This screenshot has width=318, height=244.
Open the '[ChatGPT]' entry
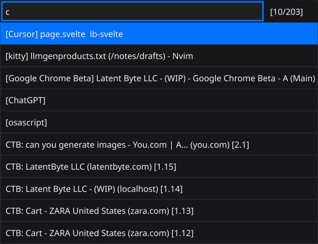(x=159, y=100)
